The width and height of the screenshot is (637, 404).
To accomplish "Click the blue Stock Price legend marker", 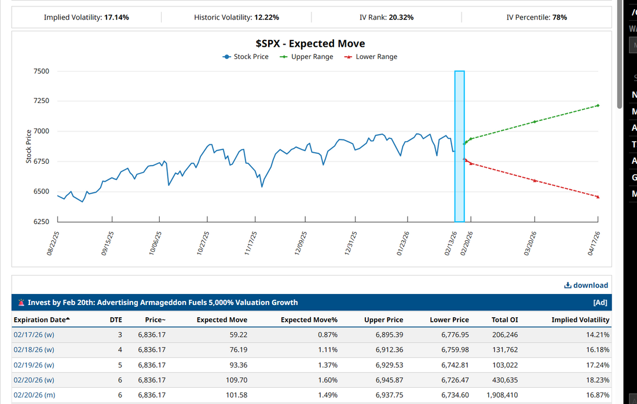I will point(227,57).
